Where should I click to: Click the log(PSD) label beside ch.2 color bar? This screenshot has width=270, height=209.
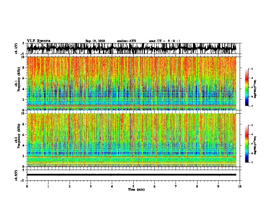pos(255,145)
